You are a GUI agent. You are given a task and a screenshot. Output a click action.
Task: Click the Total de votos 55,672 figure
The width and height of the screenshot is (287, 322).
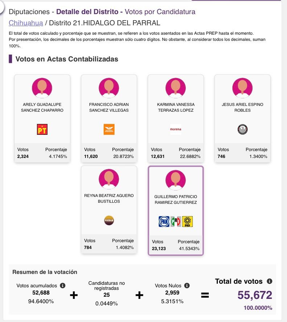(255, 295)
